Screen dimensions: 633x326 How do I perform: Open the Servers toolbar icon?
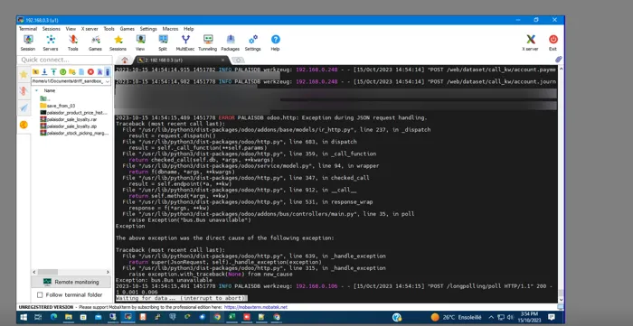click(51, 42)
